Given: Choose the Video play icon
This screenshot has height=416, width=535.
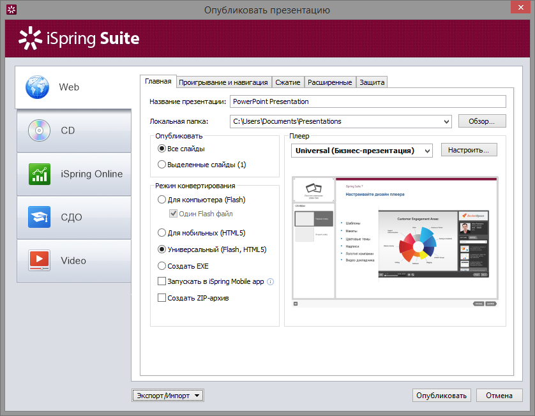Looking at the screenshot, I should coord(39,260).
